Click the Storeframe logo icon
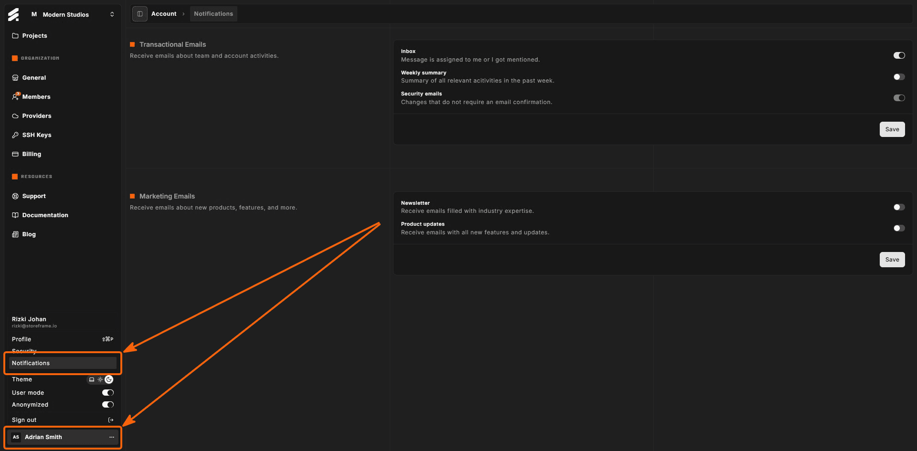 13,15
